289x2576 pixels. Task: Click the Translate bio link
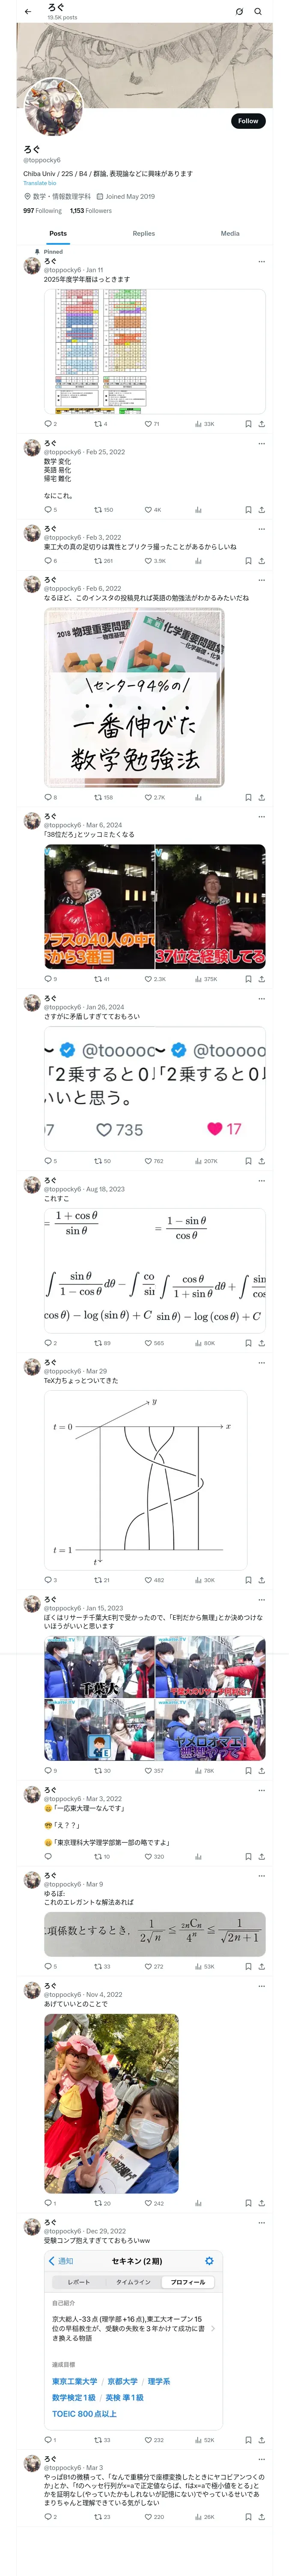click(x=40, y=183)
